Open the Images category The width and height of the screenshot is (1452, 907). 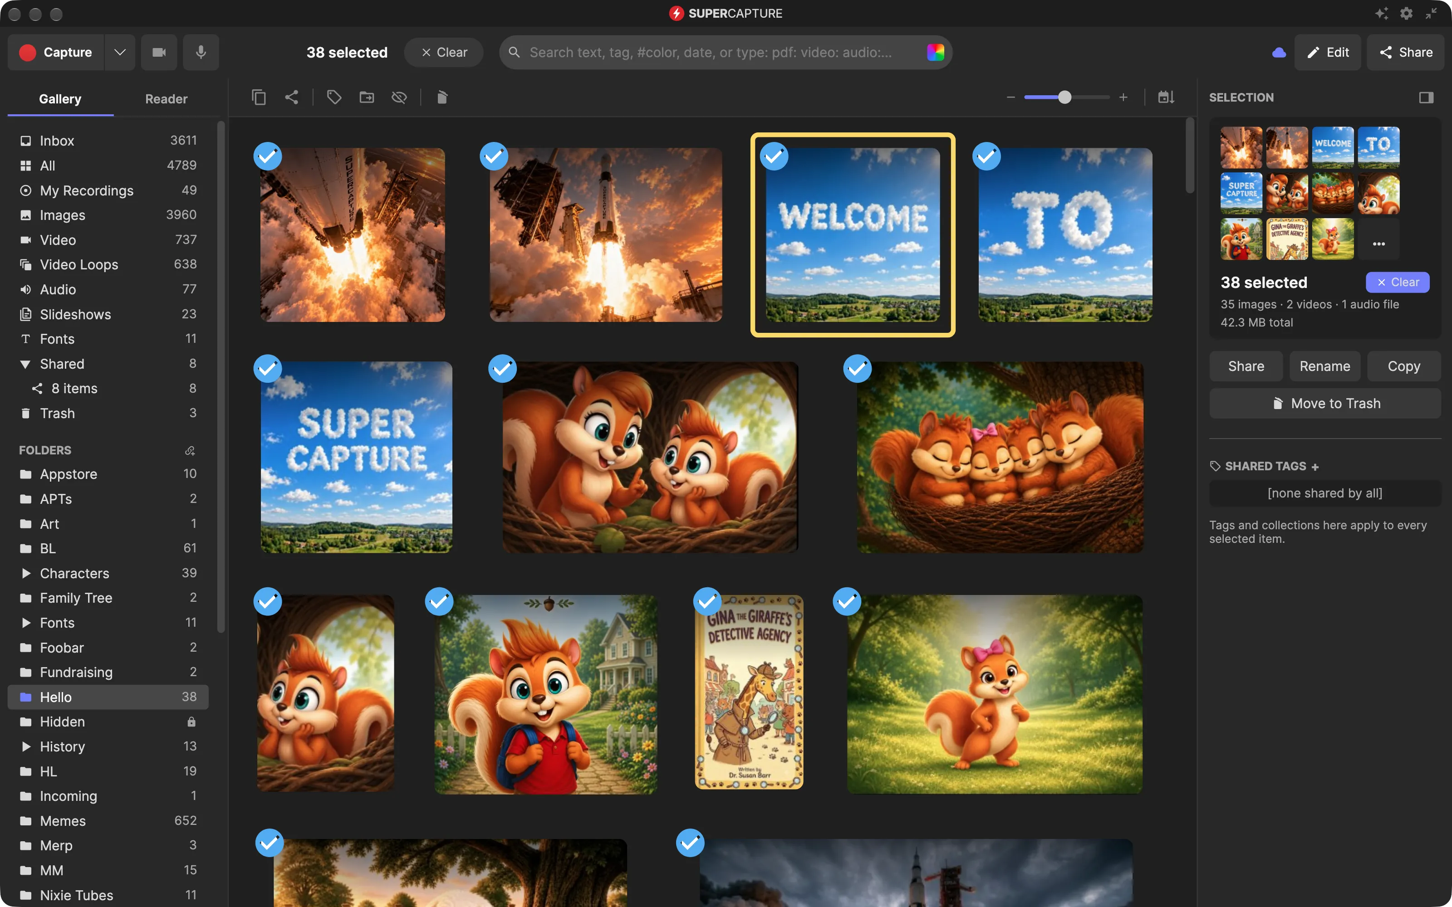[108, 215]
